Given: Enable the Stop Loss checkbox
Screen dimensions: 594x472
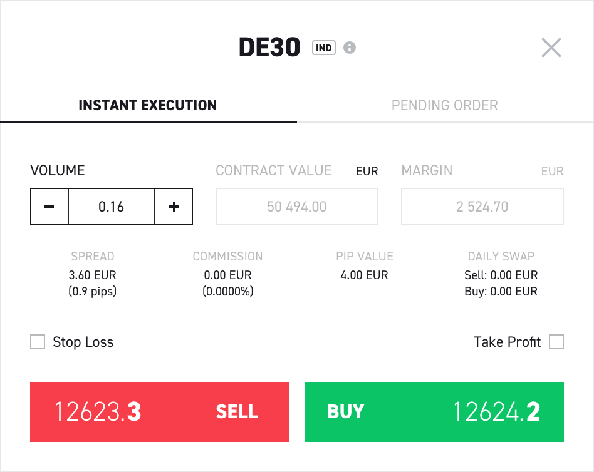Looking at the screenshot, I should pos(38,342).
